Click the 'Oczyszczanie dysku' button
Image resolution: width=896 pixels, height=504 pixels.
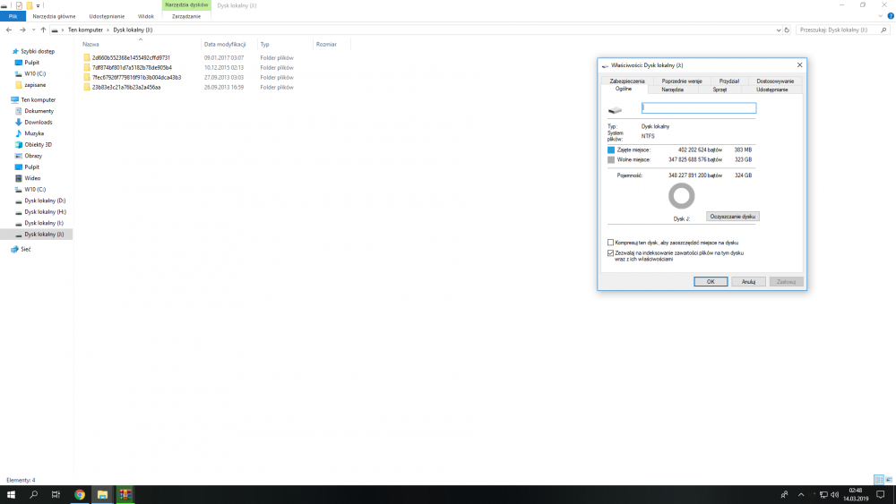[x=732, y=217]
